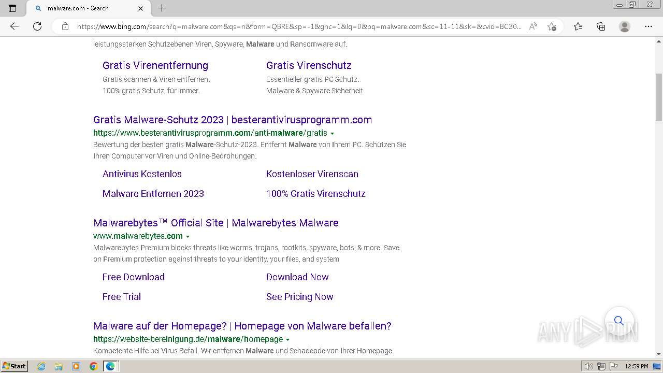
Task: Click scrollbar down arrow
Action: click(x=659, y=354)
